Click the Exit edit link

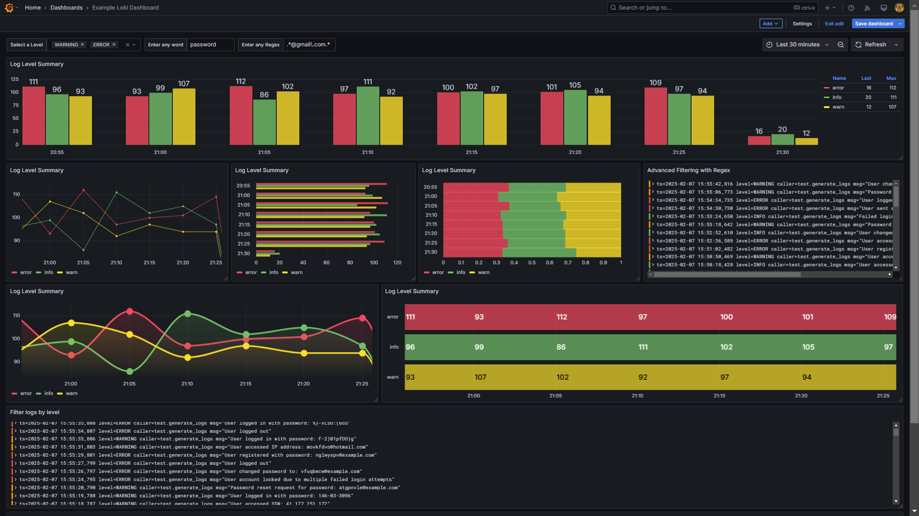834,23
